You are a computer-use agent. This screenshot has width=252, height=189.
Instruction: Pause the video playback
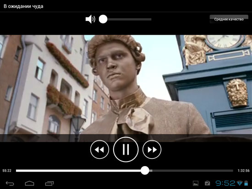click(126, 149)
